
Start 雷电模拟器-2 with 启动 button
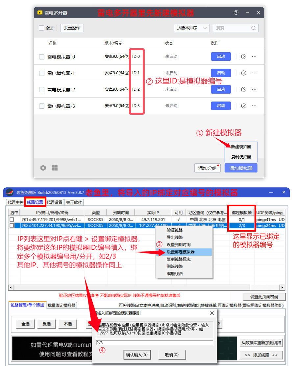(x=221, y=89)
